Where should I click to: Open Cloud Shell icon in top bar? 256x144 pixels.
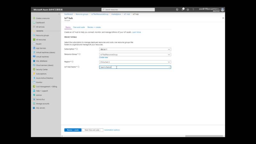pos(177,10)
